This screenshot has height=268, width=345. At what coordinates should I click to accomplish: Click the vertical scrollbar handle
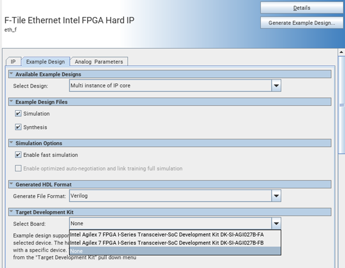[342, 105]
